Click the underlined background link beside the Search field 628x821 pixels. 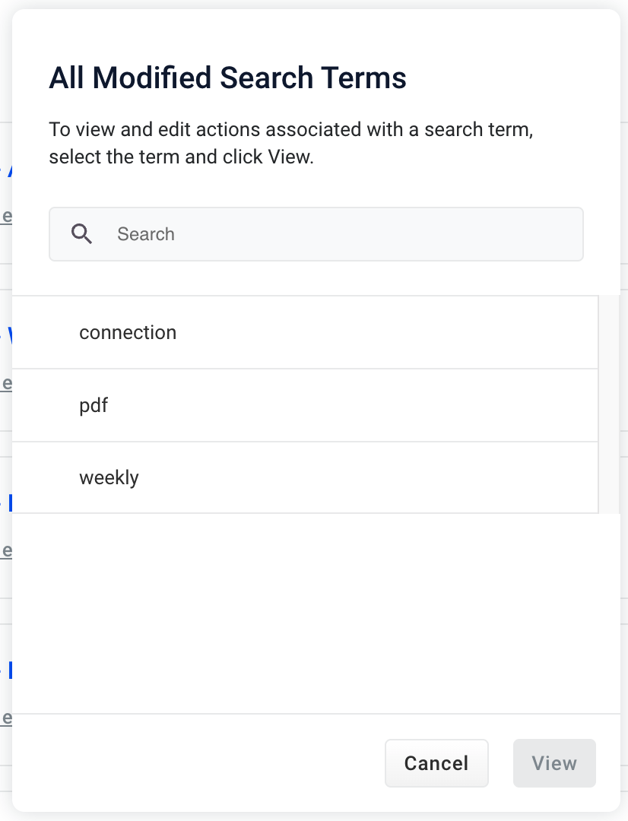pyautogui.click(x=6, y=217)
